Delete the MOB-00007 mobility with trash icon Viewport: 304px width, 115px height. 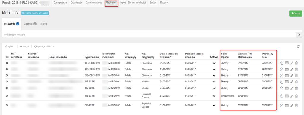tap(297, 105)
